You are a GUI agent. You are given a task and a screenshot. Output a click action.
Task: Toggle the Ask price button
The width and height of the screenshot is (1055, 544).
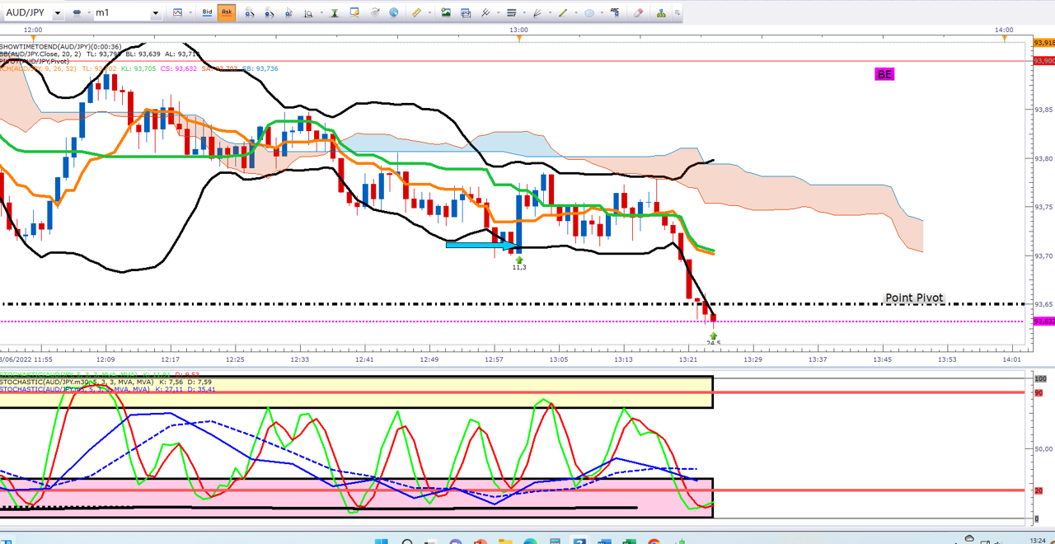tap(226, 12)
